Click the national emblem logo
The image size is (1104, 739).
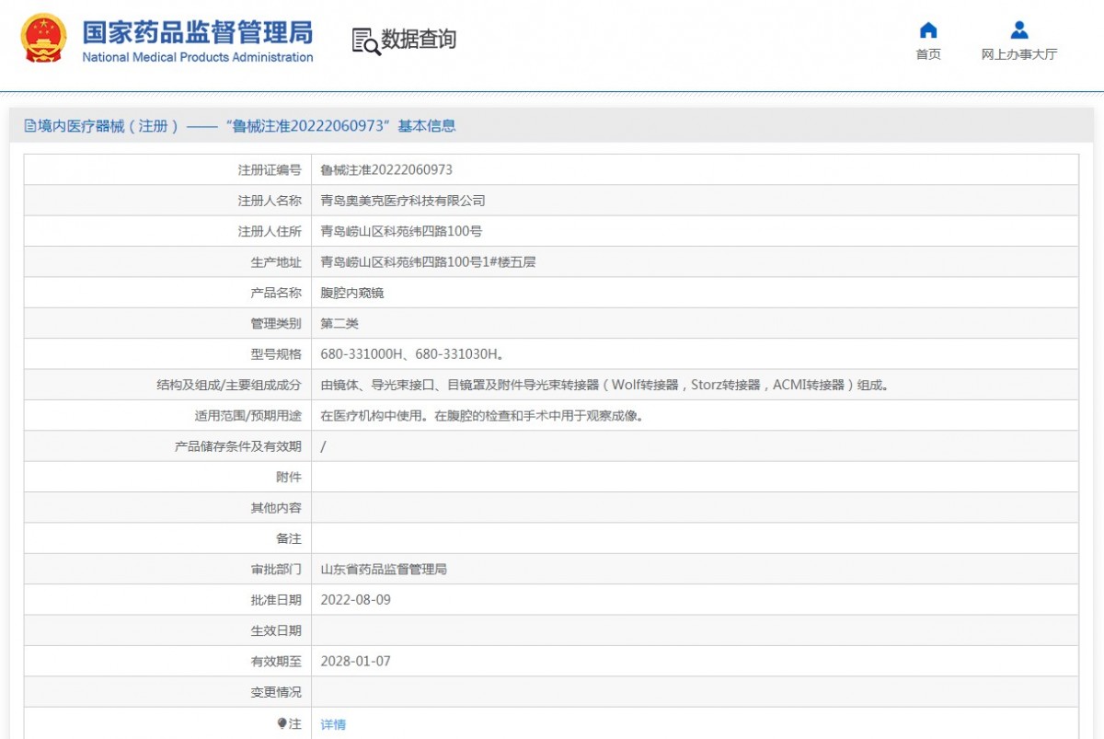coord(43,38)
